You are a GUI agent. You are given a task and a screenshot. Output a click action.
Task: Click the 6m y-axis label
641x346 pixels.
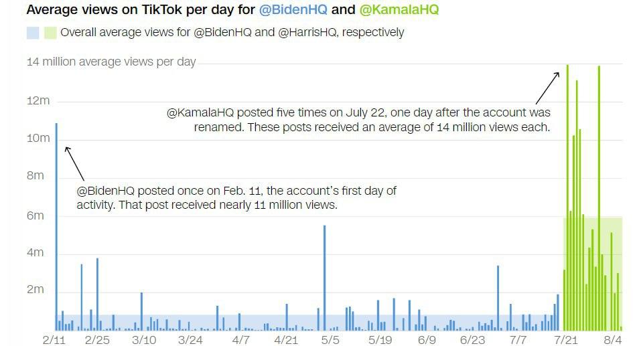pyautogui.click(x=35, y=215)
